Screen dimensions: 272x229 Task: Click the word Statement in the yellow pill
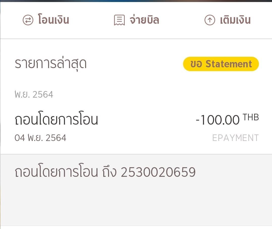pos(229,64)
